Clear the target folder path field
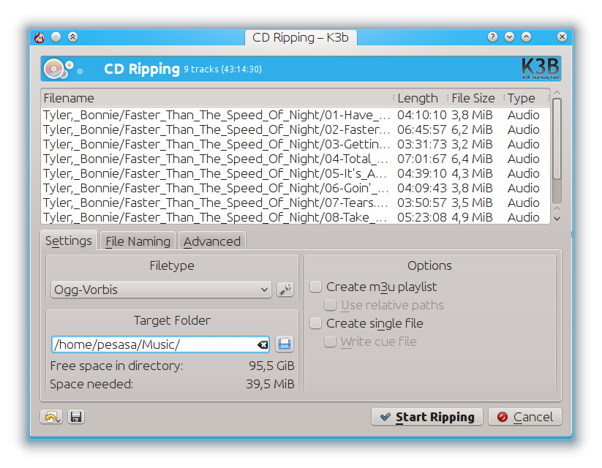 click(x=263, y=344)
